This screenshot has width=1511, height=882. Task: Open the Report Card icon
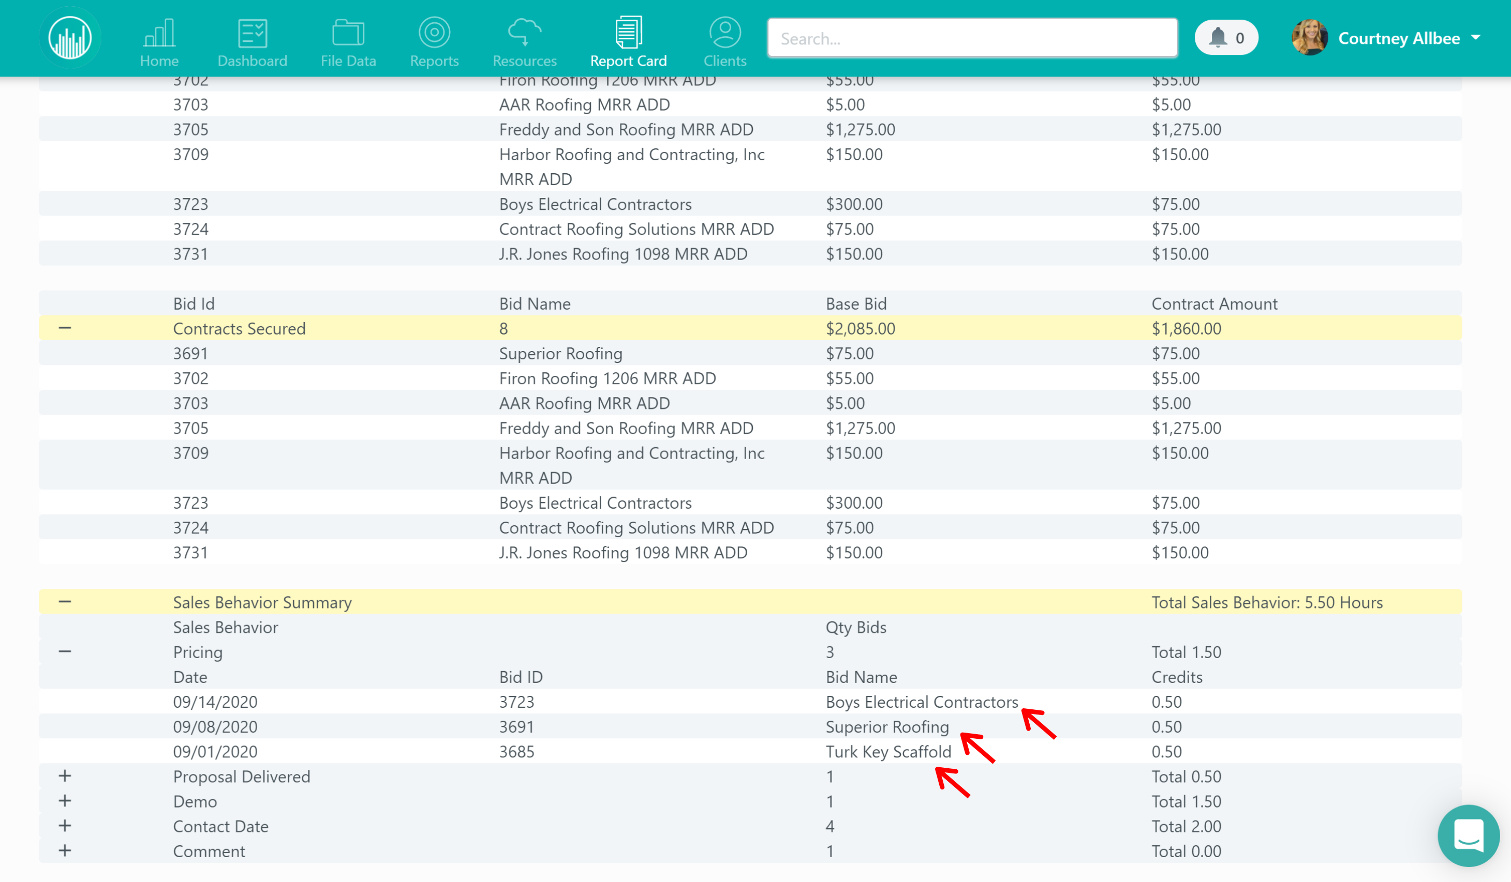click(628, 33)
